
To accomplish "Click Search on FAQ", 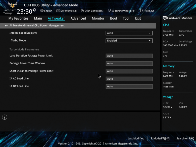I will tap(185, 138).
